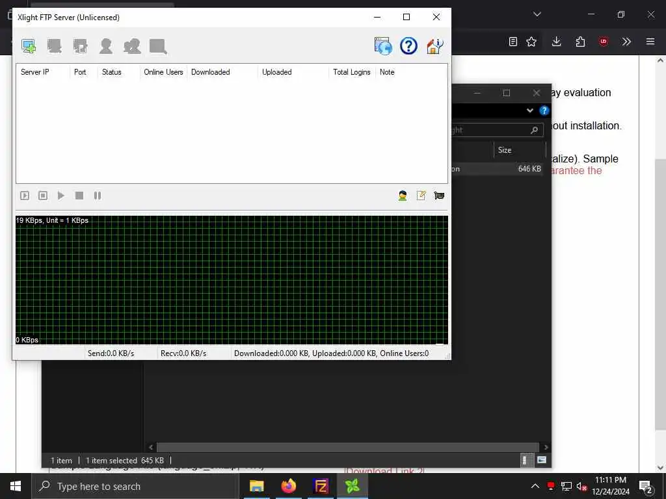
Task: Click the stop all servers icon
Action: (x=43, y=196)
